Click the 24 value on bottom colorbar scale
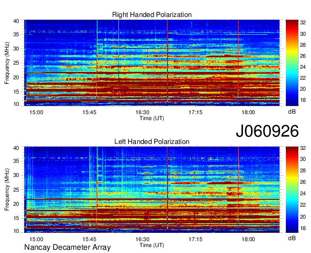This screenshot has width=311, height=253. pyautogui.click(x=303, y=193)
